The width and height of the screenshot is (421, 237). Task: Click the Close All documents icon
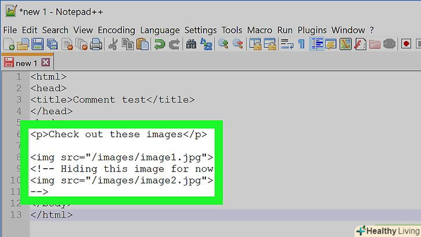[82, 44]
